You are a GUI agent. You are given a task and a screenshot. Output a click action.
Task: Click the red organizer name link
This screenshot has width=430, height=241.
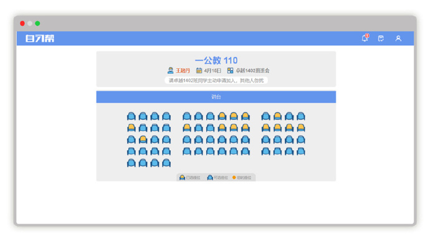point(183,70)
